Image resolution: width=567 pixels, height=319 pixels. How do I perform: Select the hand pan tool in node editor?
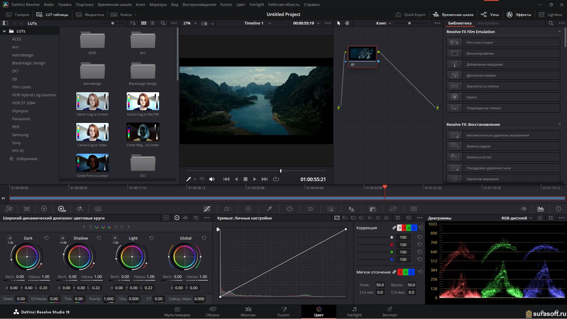point(347,23)
